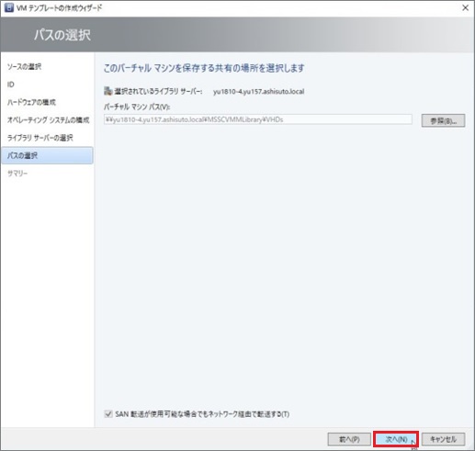The width and height of the screenshot is (475, 451).
Task: Click the library server name yu1810-4.yu157.ashisuto.local
Action: pyautogui.click(x=259, y=91)
